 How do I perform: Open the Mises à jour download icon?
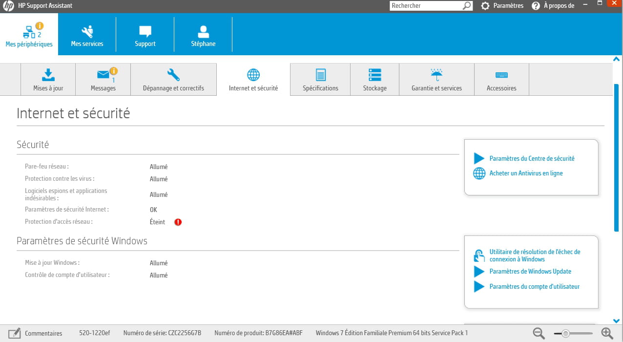tap(48, 75)
